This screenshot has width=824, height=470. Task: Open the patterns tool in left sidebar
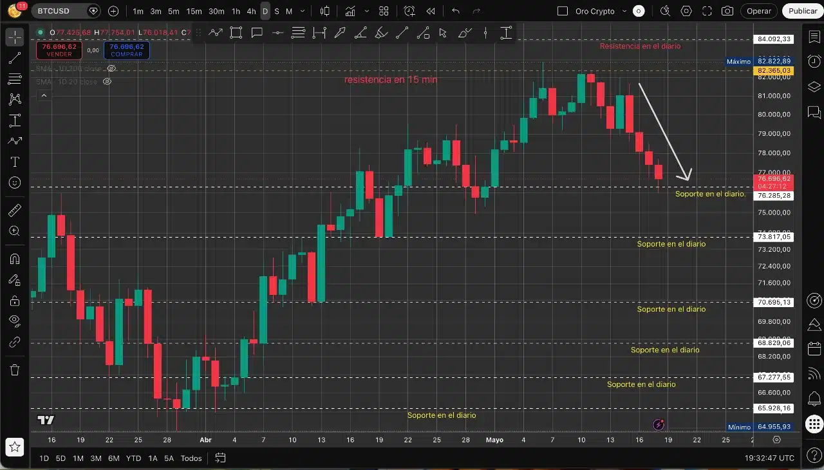tap(15, 99)
